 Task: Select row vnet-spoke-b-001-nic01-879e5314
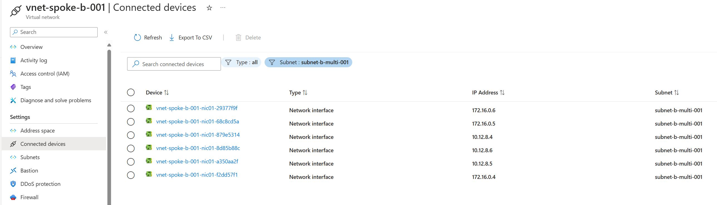(x=131, y=135)
